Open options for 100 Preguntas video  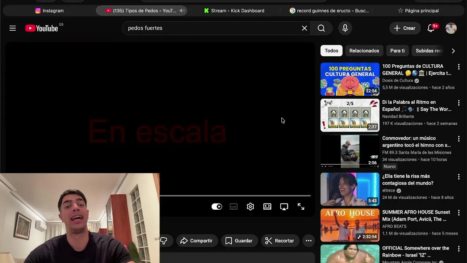(x=459, y=67)
